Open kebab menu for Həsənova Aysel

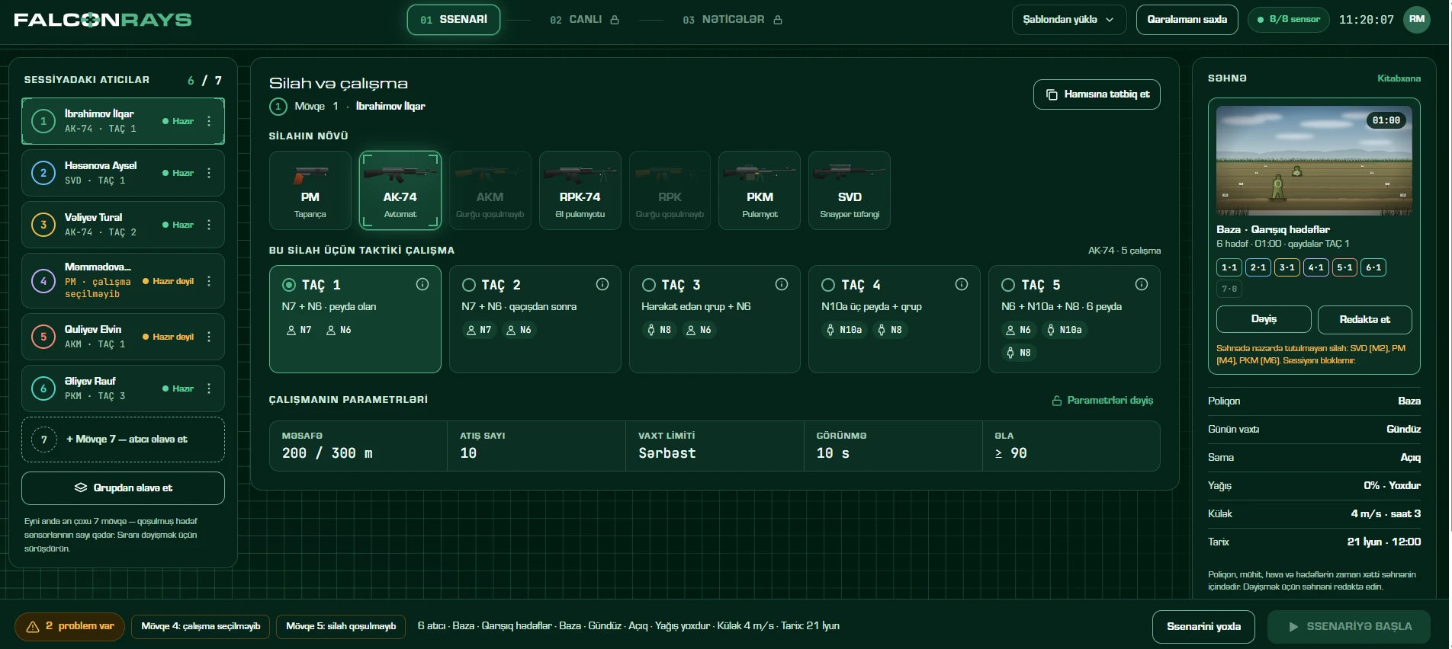(209, 173)
